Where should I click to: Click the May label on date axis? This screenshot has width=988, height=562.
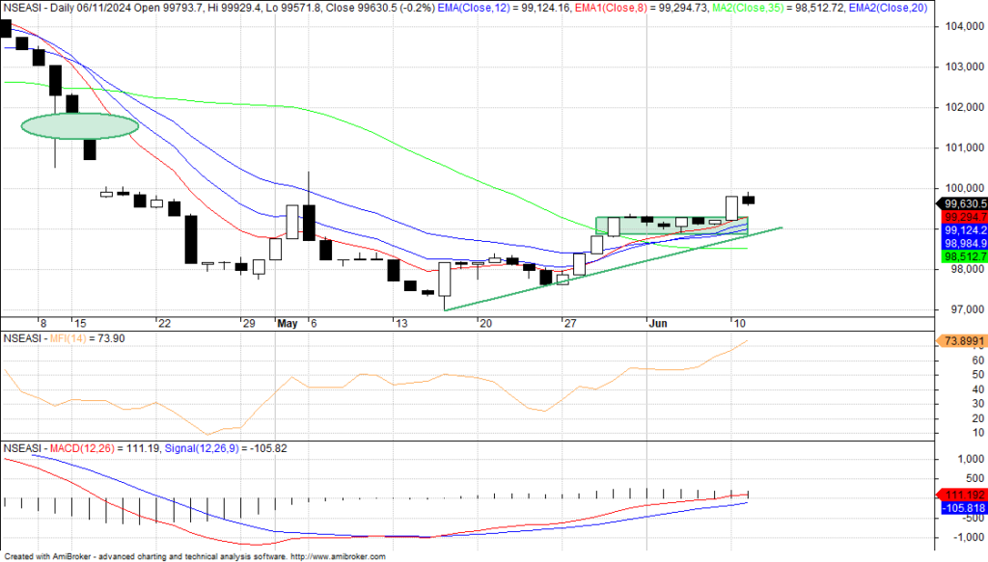[x=287, y=323]
